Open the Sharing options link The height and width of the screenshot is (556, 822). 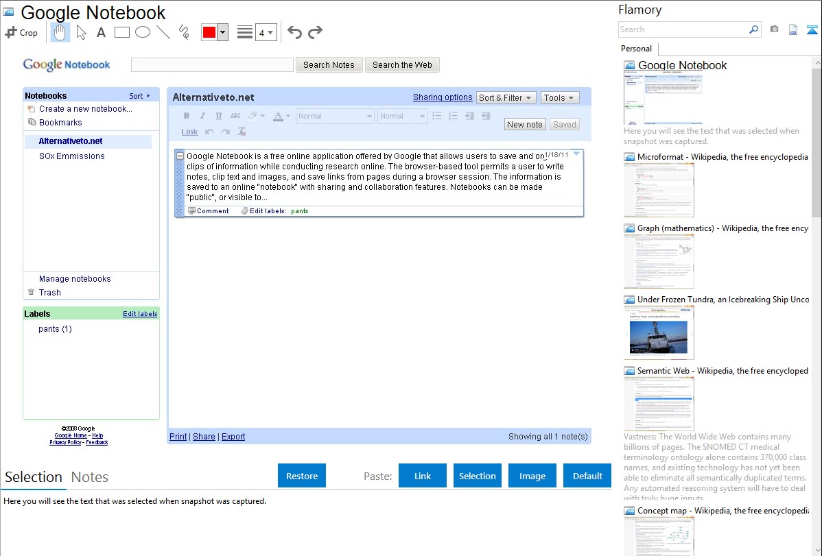coord(443,97)
